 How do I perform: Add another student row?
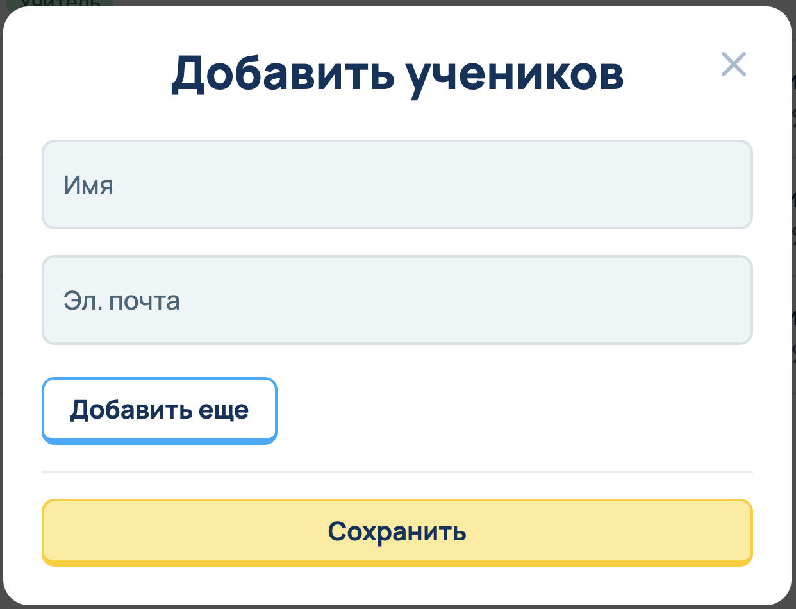pyautogui.click(x=159, y=410)
